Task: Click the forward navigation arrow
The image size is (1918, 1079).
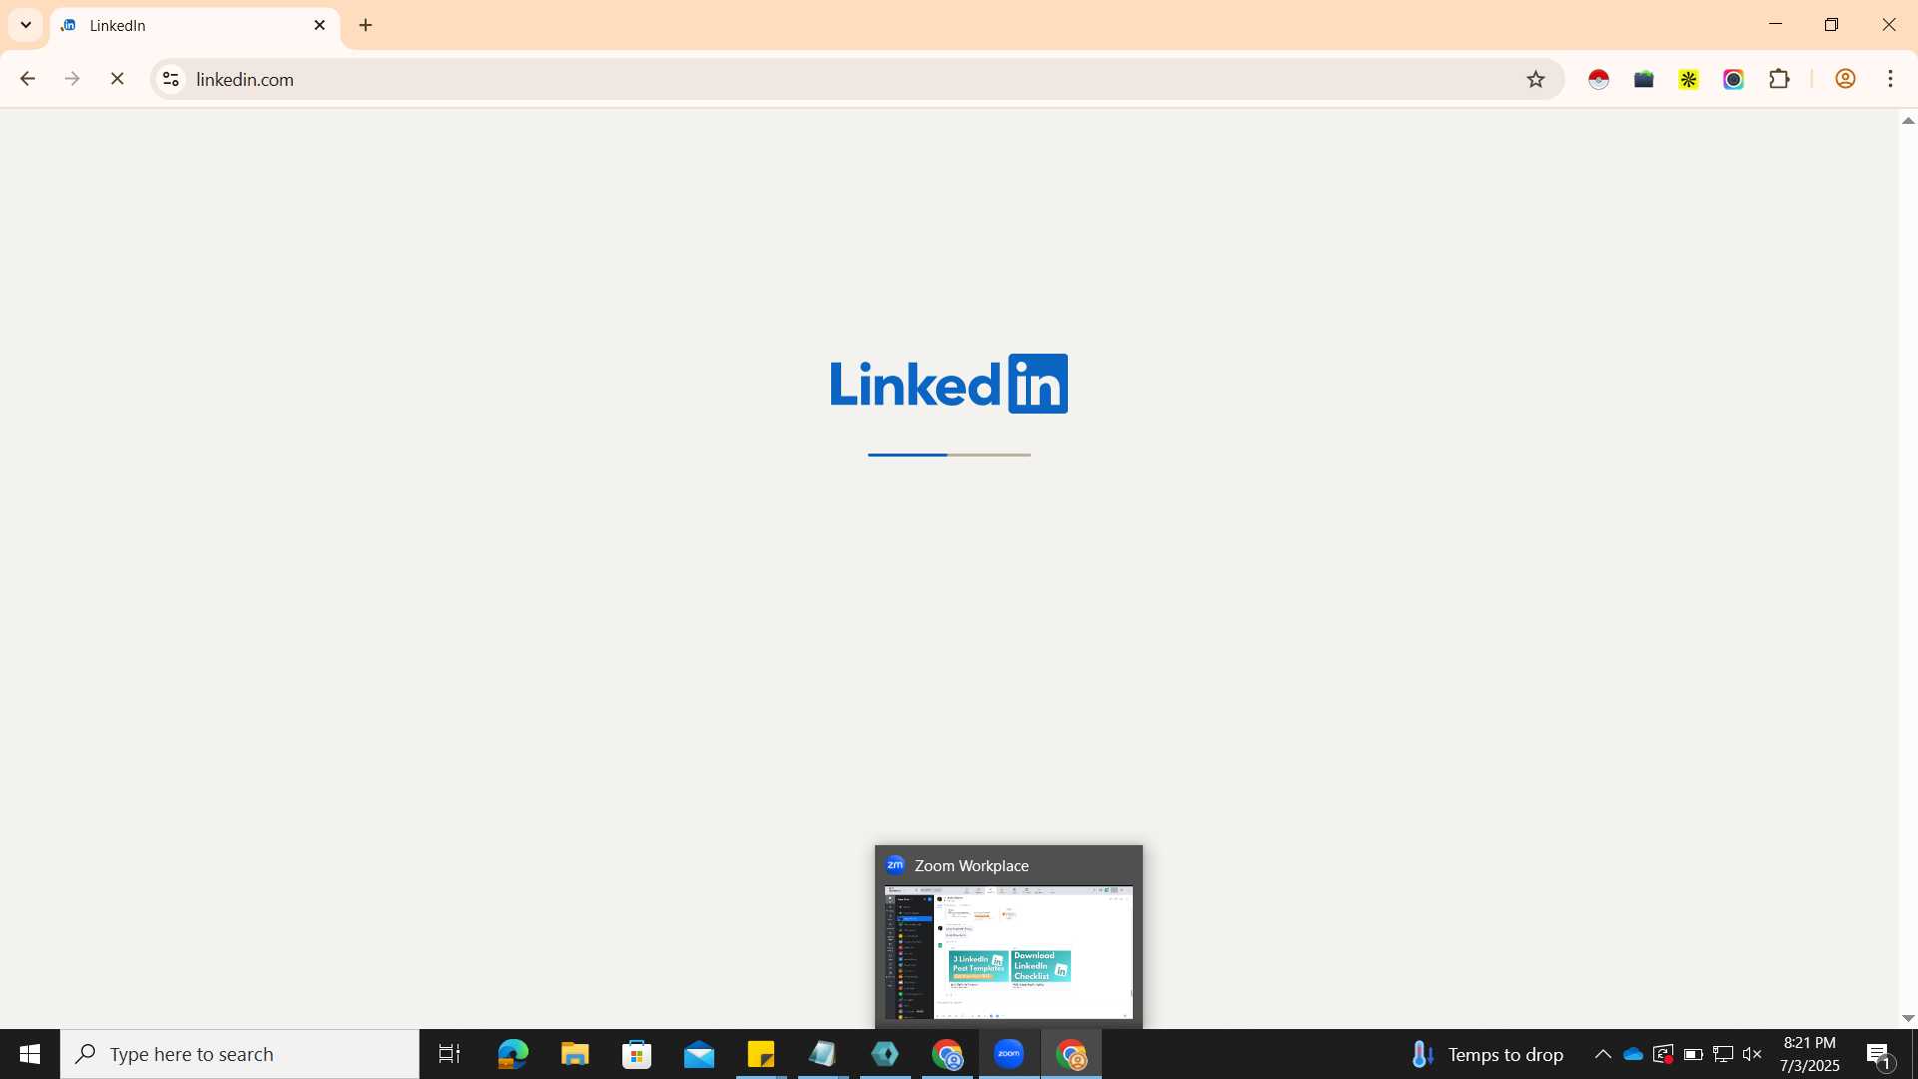Action: [x=72, y=79]
